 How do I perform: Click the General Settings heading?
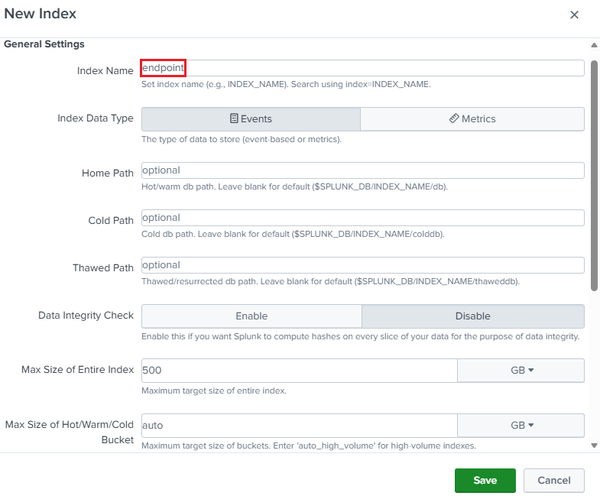(44, 44)
